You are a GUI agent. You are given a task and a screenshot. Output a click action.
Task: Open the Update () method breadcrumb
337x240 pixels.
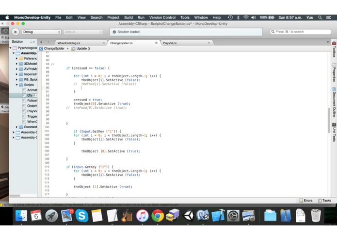pos(81,49)
